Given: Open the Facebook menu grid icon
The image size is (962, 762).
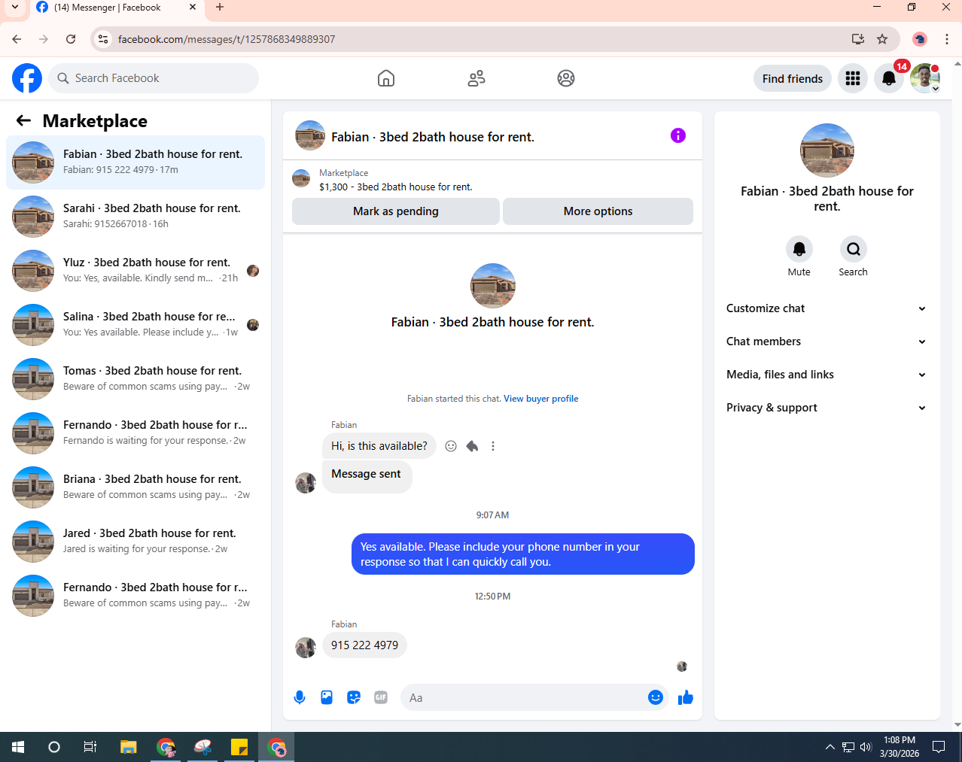Looking at the screenshot, I should tap(853, 78).
